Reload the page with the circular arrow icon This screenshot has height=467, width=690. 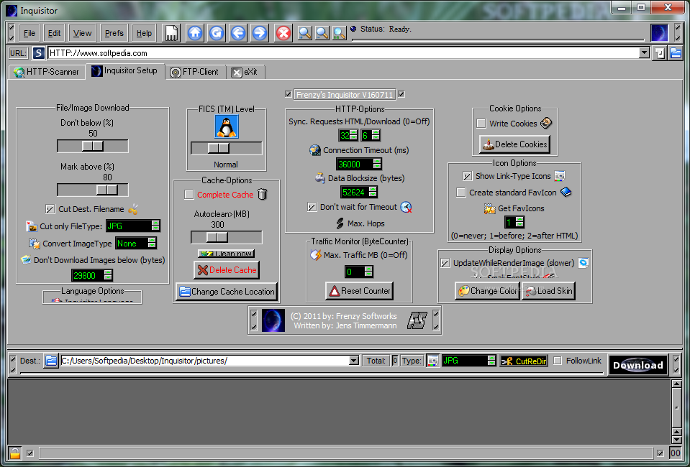click(x=217, y=33)
